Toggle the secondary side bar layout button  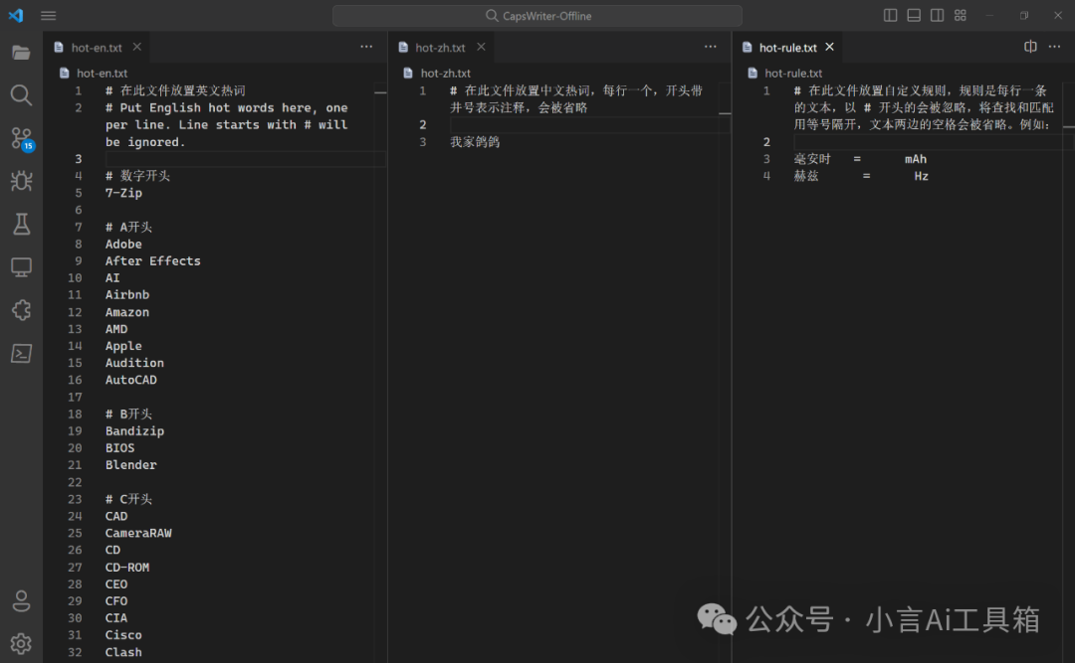(938, 15)
